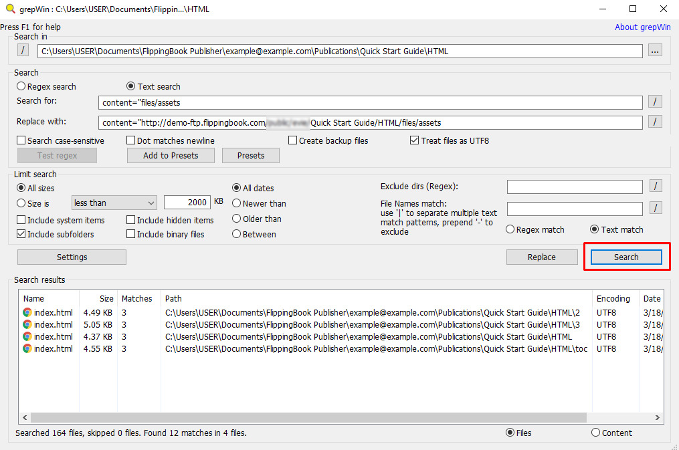Viewport: 679px width, 450px height.
Task: Click the Add to Presets button
Action: click(x=171, y=155)
